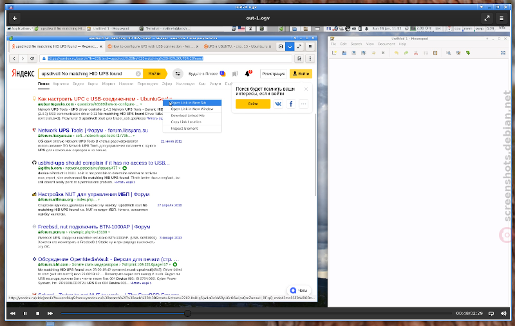The height and width of the screenshot is (326, 515).
Task: Click the plus button in video player header
Action: click(14, 19)
